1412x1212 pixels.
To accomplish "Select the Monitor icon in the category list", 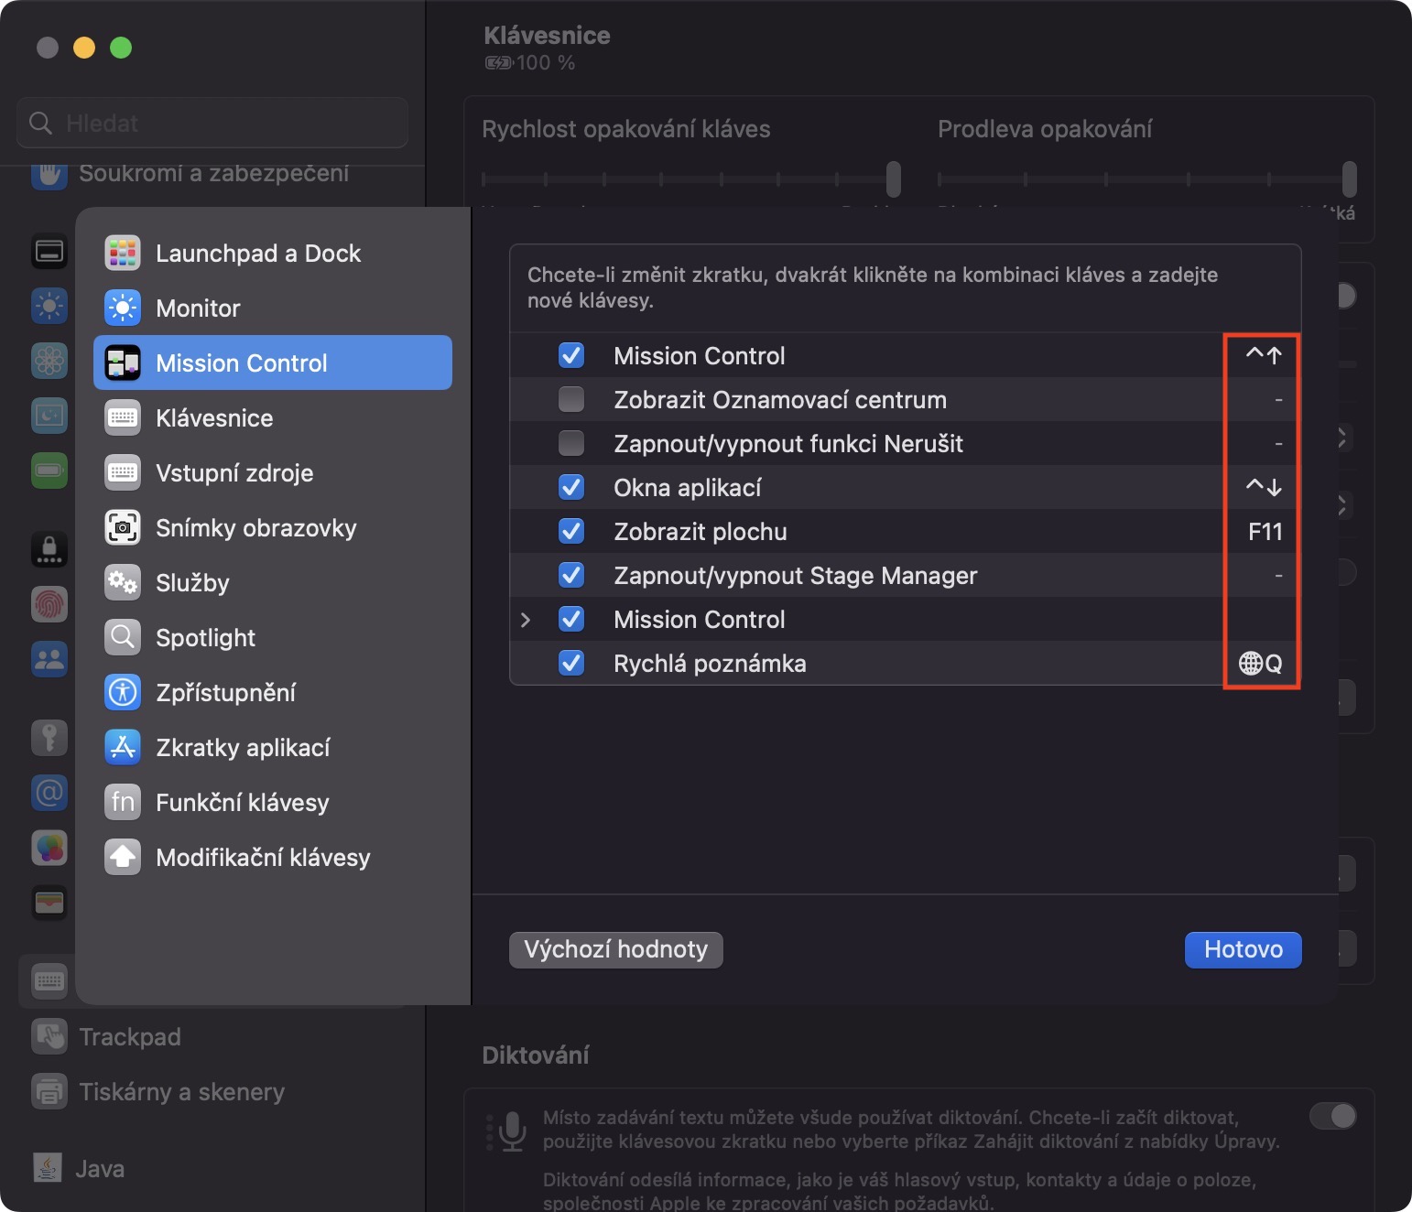I will click(x=123, y=308).
